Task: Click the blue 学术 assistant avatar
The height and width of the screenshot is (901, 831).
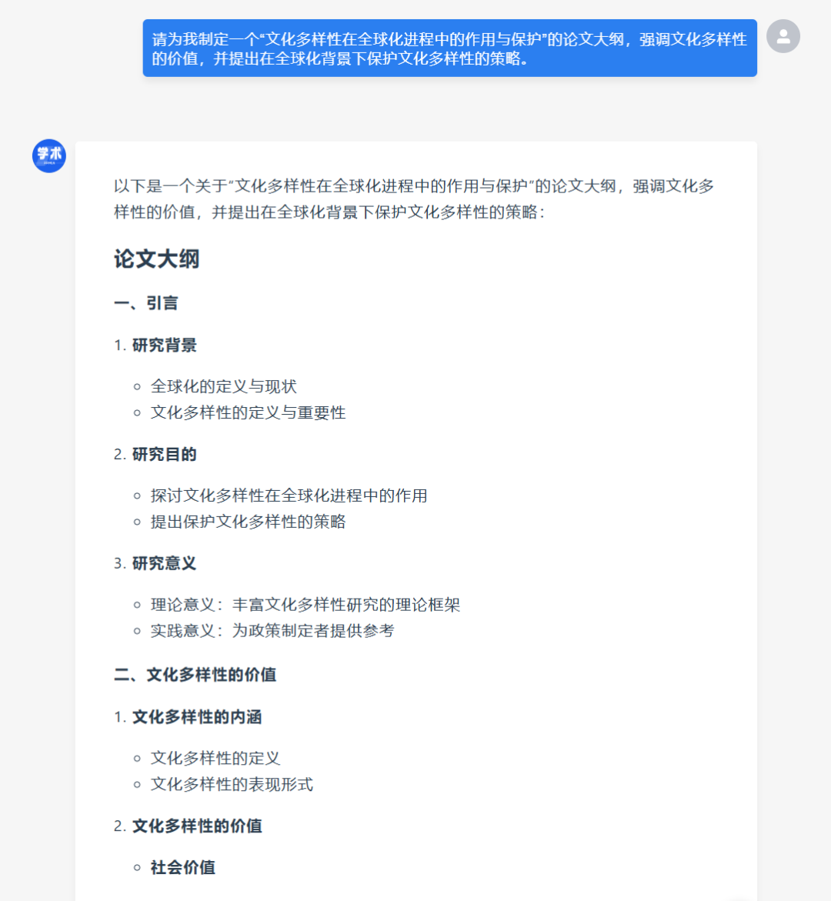Action: pos(48,155)
